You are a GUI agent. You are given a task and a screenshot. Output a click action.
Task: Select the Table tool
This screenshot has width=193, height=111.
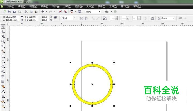(3, 81)
